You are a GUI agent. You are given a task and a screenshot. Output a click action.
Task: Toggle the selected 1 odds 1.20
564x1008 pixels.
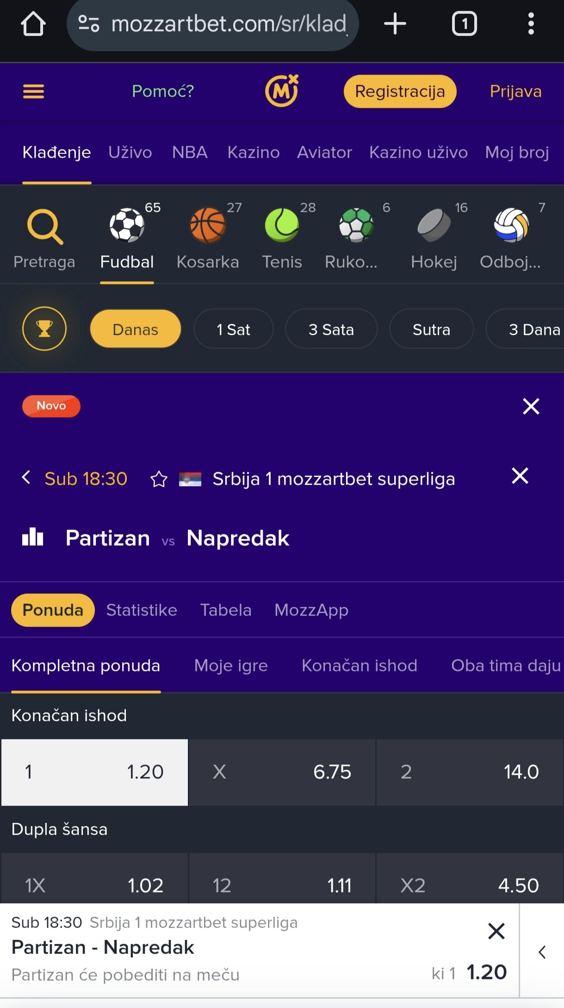(95, 772)
